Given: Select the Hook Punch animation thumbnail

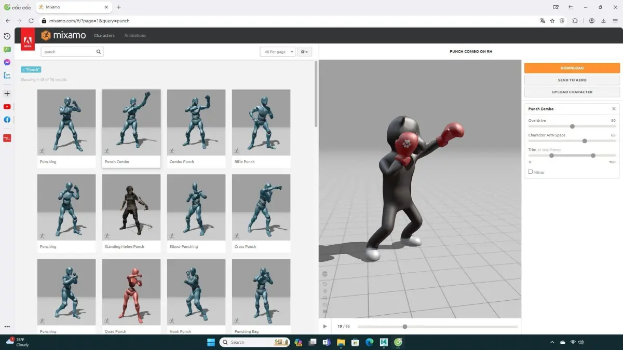Looking at the screenshot, I should point(196,292).
